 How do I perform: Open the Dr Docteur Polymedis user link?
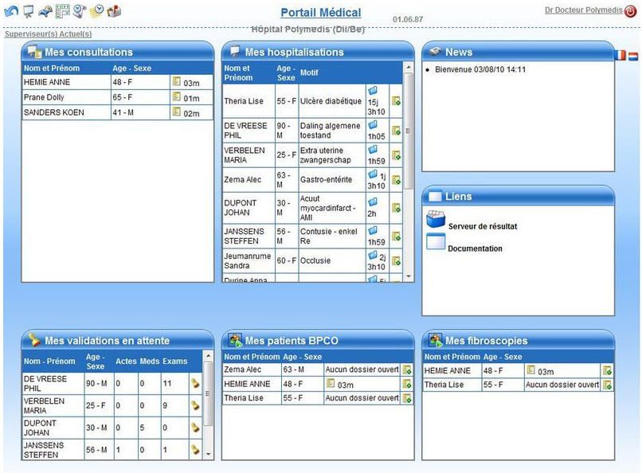pos(582,10)
